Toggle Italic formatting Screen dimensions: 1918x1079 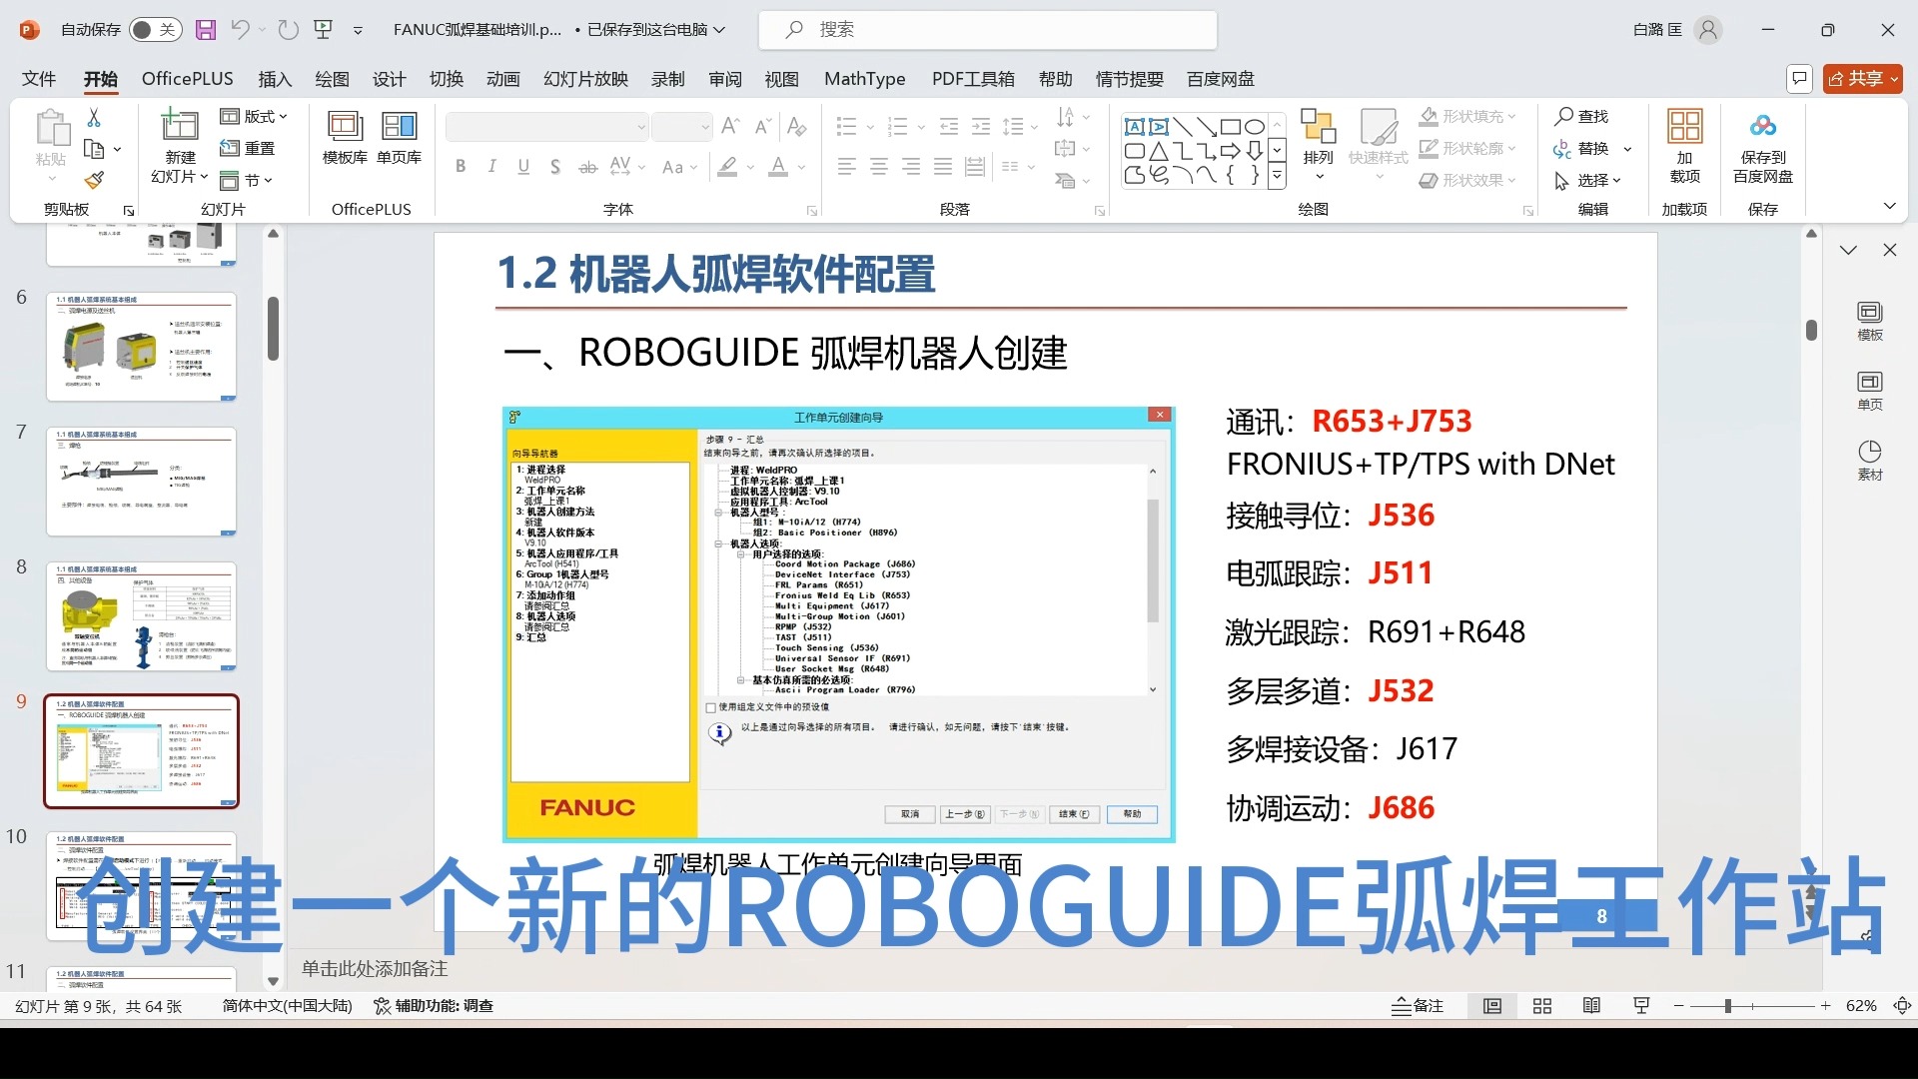491,167
